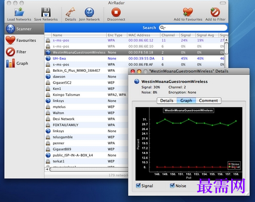Click the lock icon beside terkat1
This screenshot has height=202, width=255.
click(48, 161)
